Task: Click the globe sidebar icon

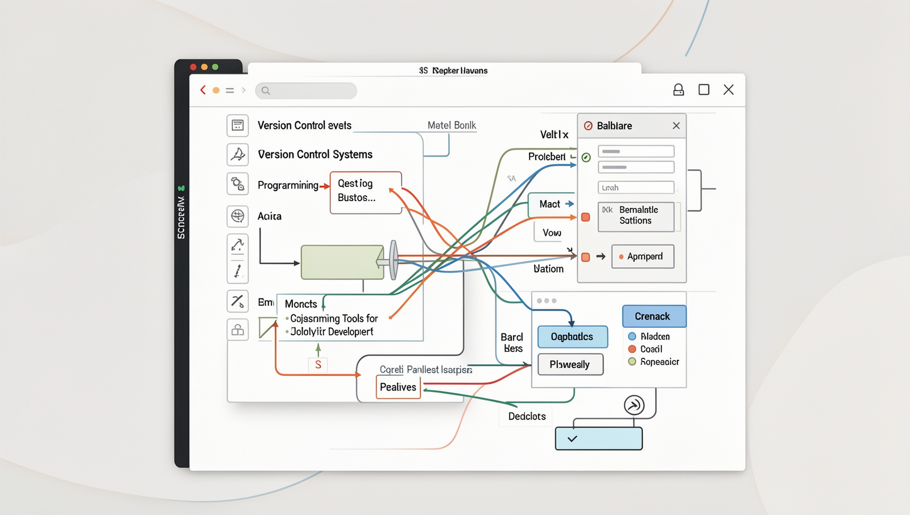Action: (x=238, y=216)
